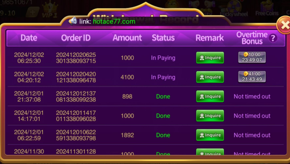Inquire about the 14:17:01 order
This screenshot has width=290, height=164.
pos(210,116)
